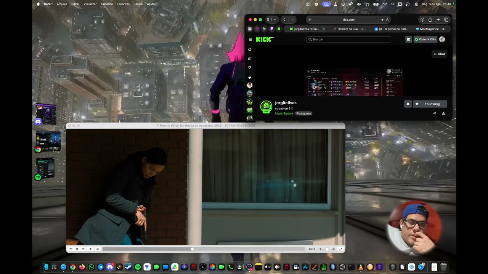Open the pinned Kick tab

pos(279,29)
